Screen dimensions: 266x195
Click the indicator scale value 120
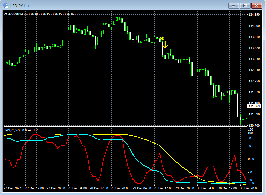coord(251,129)
